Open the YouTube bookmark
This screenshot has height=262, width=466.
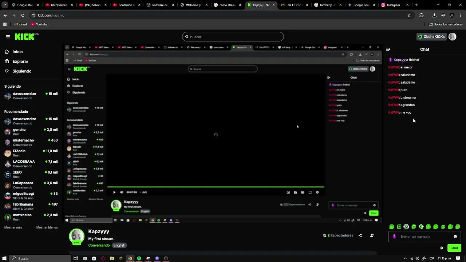tap(39, 24)
